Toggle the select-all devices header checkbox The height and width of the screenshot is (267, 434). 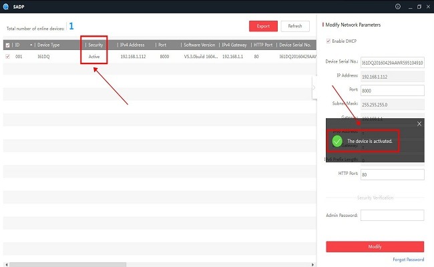click(x=7, y=45)
